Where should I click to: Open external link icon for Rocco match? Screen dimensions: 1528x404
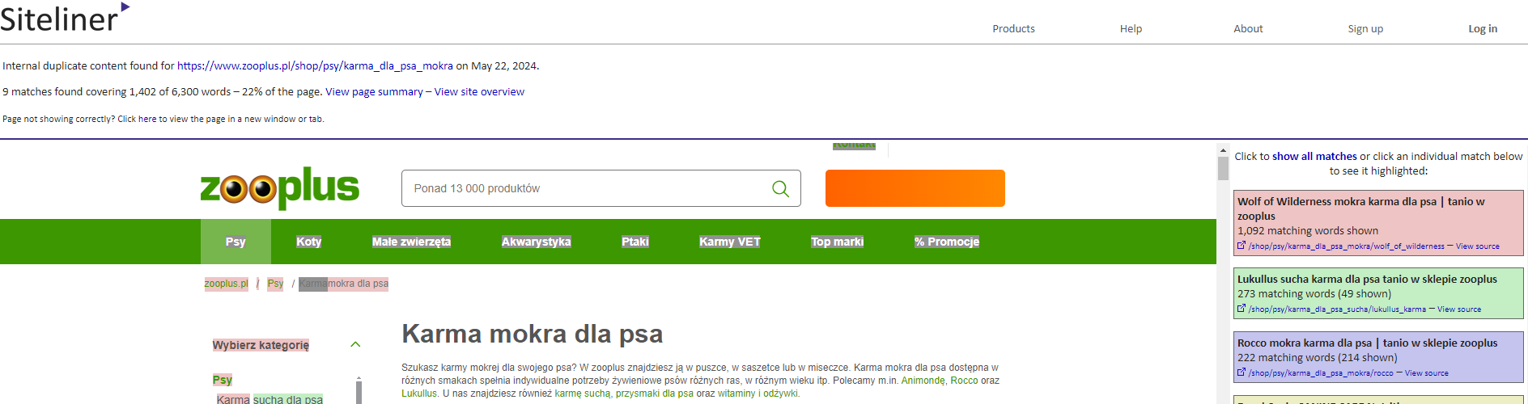click(1241, 372)
